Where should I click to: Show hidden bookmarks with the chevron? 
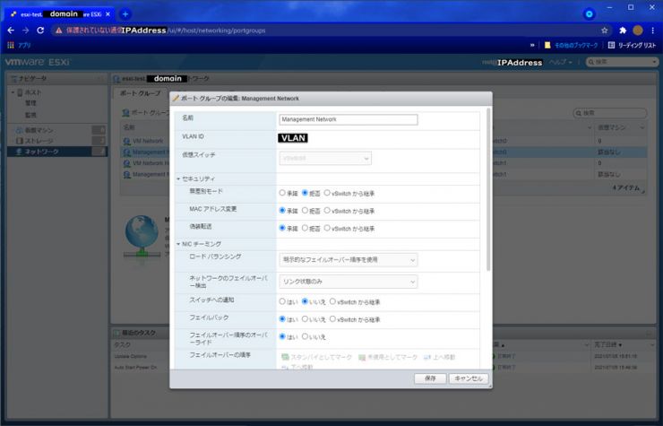coord(532,45)
